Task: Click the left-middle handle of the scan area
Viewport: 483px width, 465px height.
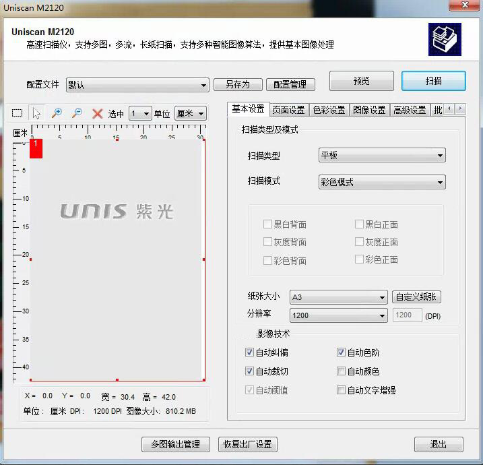Action: (30, 259)
